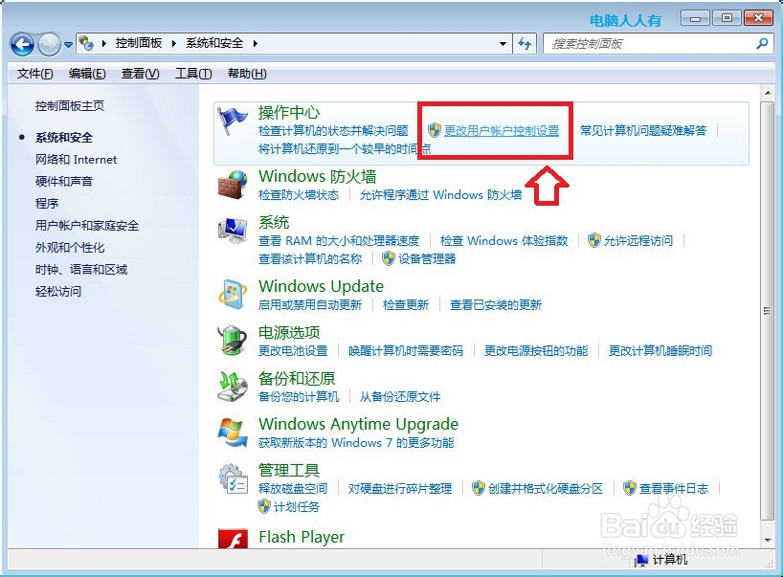Click the shield icon beside 创建并格式化硬盘分区
The height and width of the screenshot is (577, 783).
478,488
